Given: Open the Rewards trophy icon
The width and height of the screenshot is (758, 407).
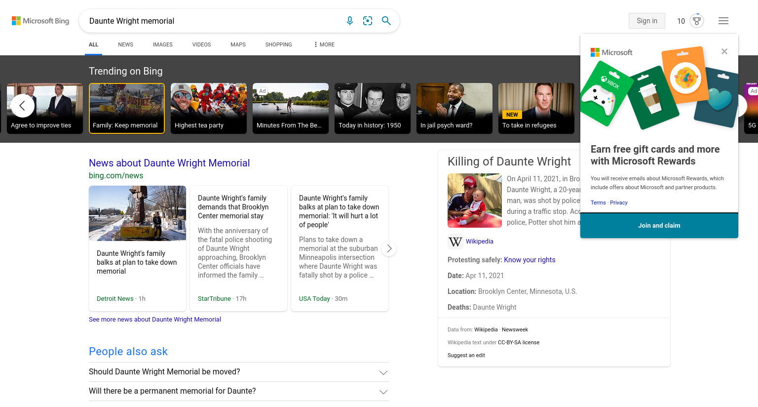Looking at the screenshot, I should click(x=697, y=21).
